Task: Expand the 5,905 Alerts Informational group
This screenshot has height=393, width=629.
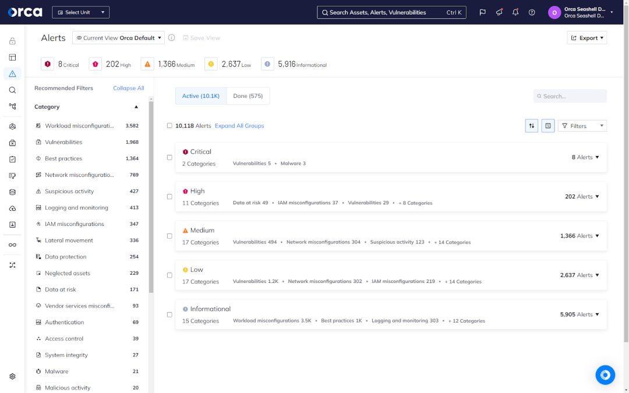Action: [579, 314]
